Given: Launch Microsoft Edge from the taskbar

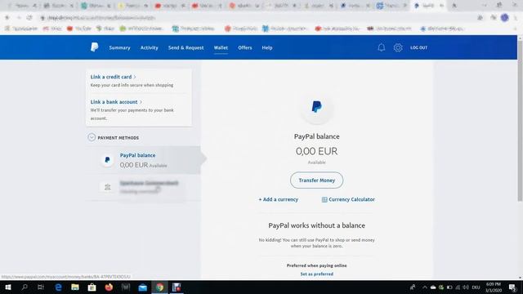Looking at the screenshot, I should [58, 287].
